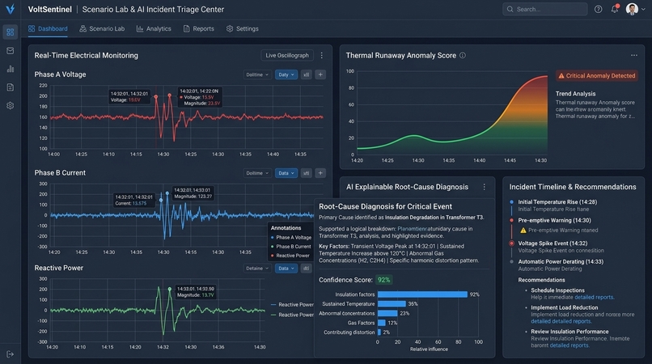
Task: Click the Pre-emptive Warning triangle icon
Action: (x=523, y=230)
